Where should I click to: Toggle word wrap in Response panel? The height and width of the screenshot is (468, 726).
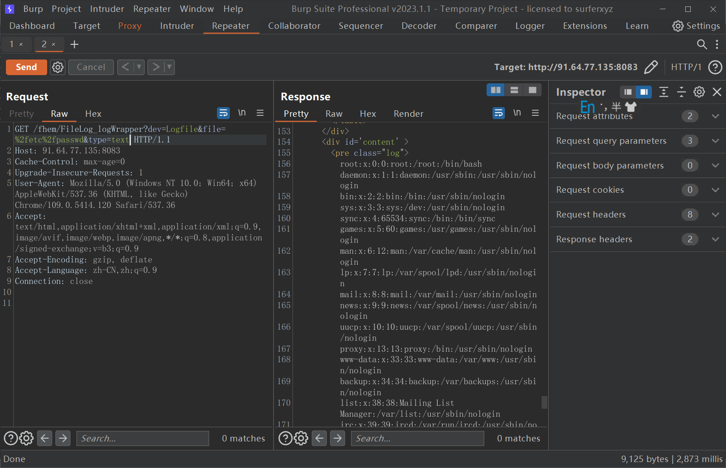point(498,113)
